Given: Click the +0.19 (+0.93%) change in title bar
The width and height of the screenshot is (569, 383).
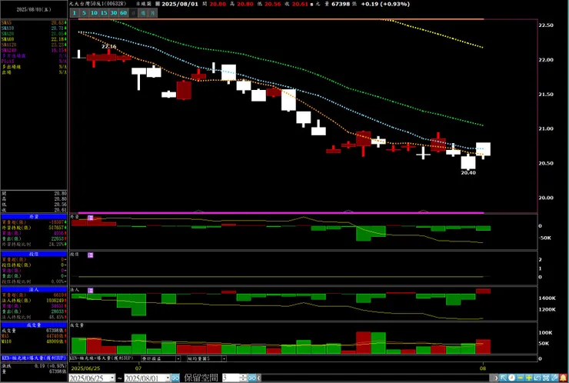Looking at the screenshot, I should coord(385,4).
